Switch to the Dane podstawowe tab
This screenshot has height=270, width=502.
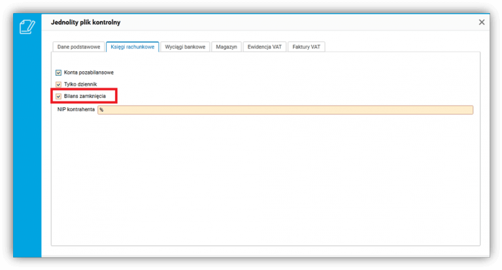[x=78, y=47]
